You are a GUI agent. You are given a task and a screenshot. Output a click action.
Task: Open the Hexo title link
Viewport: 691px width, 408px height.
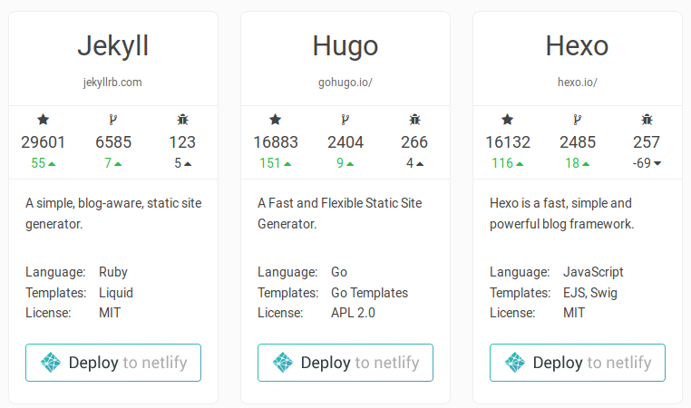point(578,46)
